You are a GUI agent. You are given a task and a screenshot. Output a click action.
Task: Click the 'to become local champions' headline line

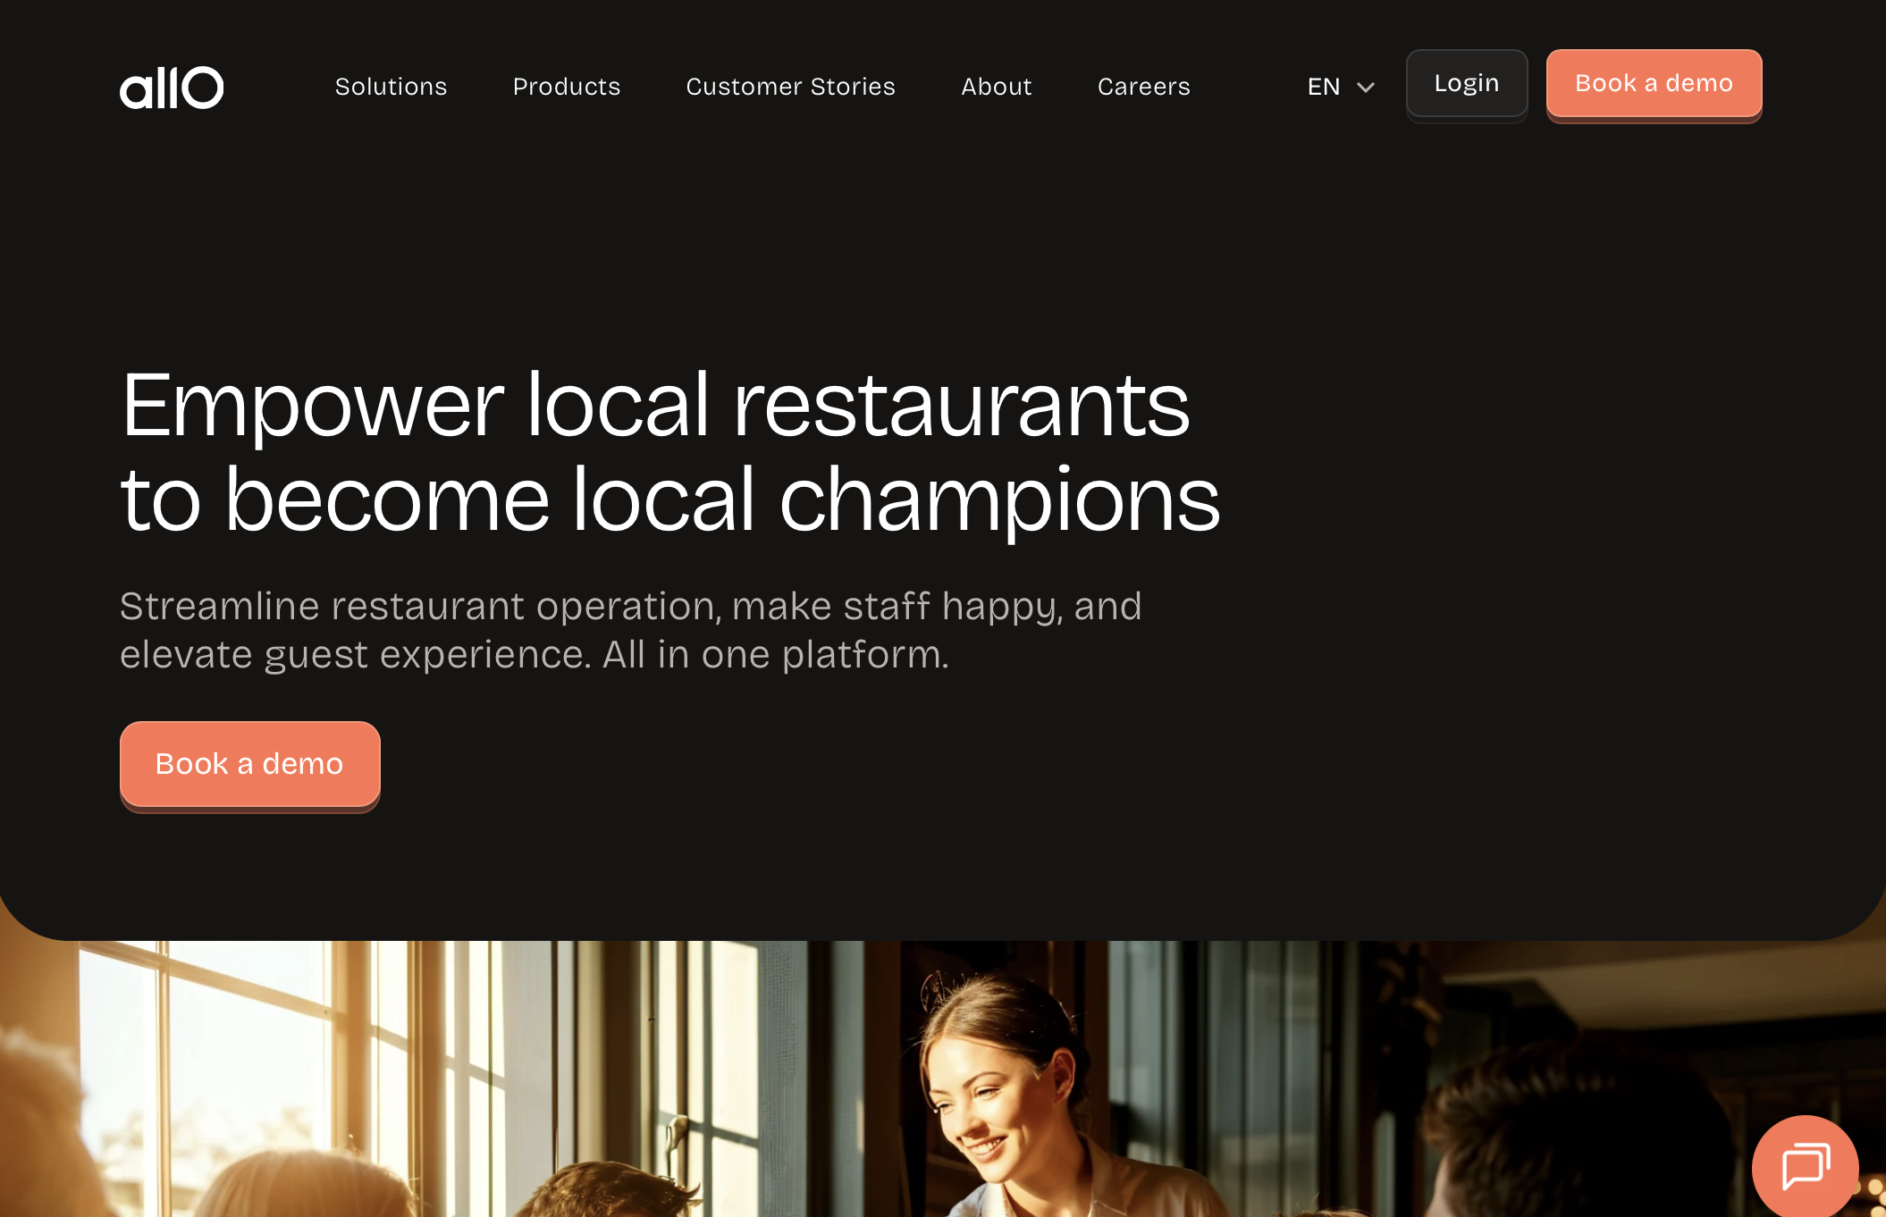pyautogui.click(x=670, y=500)
